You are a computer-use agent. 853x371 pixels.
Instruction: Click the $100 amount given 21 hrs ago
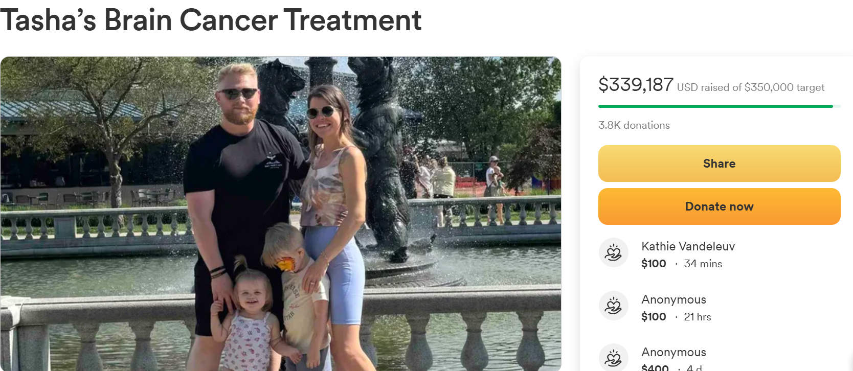click(x=654, y=317)
